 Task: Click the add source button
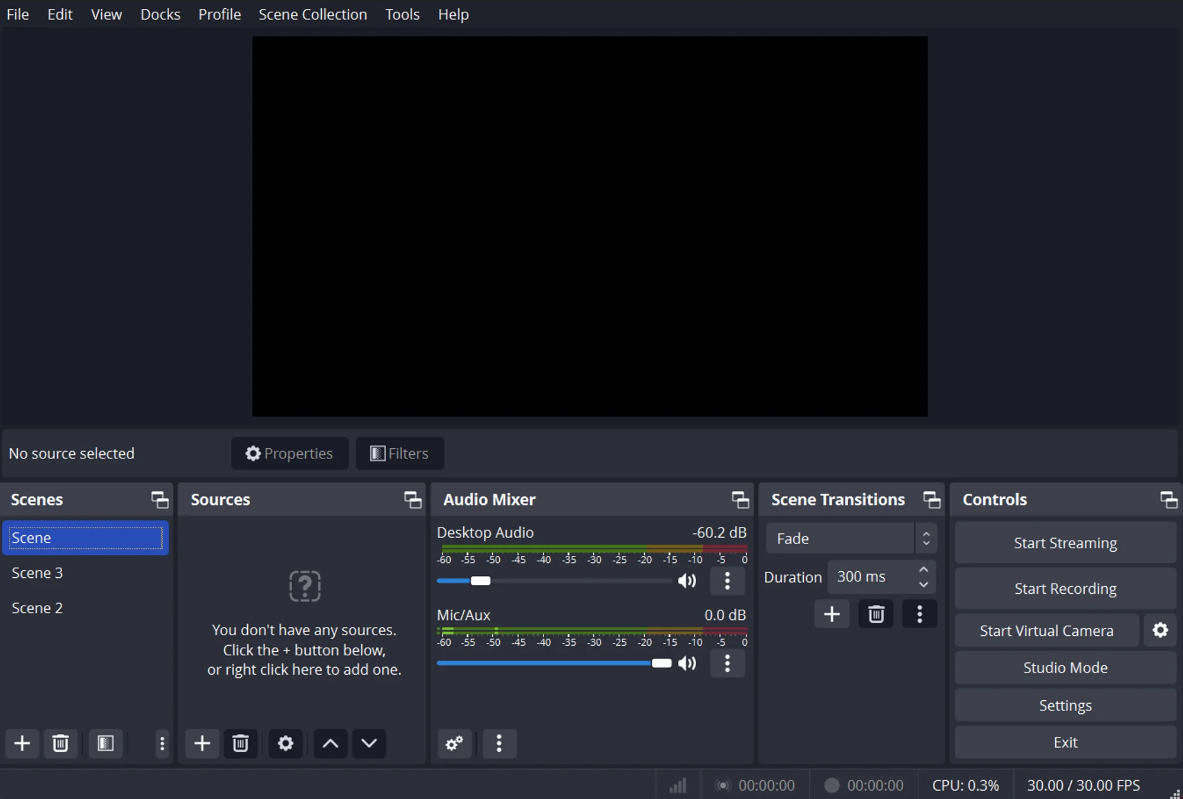pyautogui.click(x=202, y=743)
